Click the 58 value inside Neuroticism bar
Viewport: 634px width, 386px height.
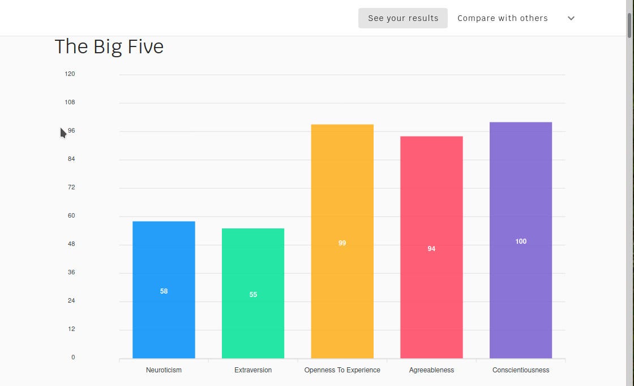pyautogui.click(x=164, y=291)
